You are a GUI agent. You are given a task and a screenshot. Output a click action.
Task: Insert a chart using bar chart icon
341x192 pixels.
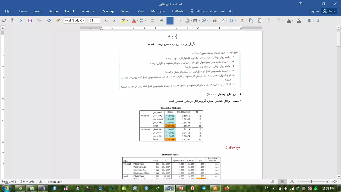coord(214,20)
